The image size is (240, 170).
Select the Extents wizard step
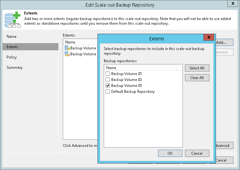pos(12,47)
